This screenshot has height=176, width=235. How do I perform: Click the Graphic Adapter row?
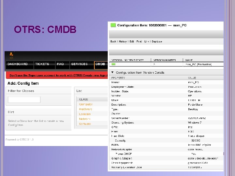click(166, 158)
